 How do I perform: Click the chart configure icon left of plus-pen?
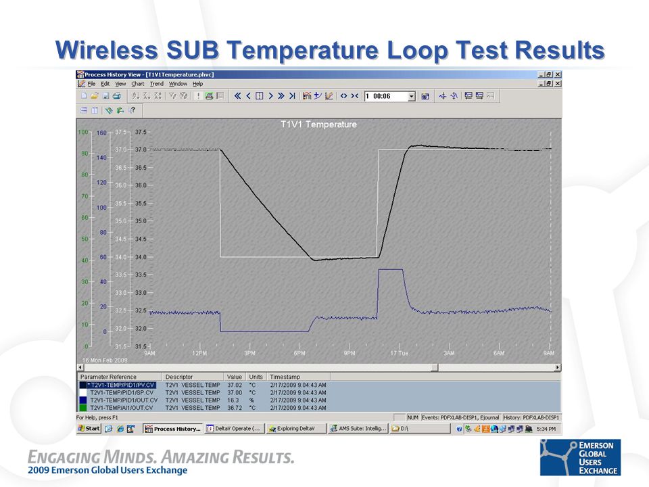307,96
